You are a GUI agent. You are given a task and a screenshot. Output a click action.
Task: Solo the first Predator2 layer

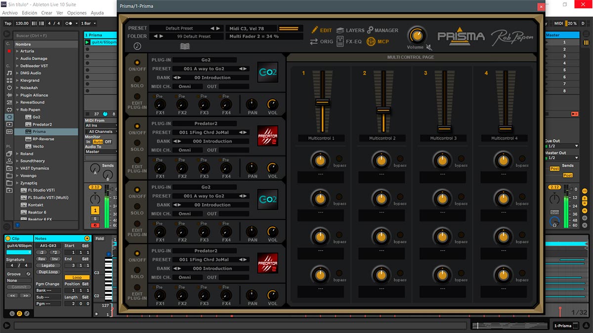pos(136,143)
